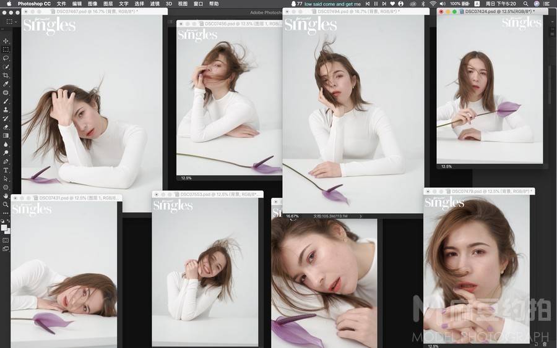The width and height of the screenshot is (557, 348).
Task: Activate DSC07479.psd window title
Action: (491, 191)
